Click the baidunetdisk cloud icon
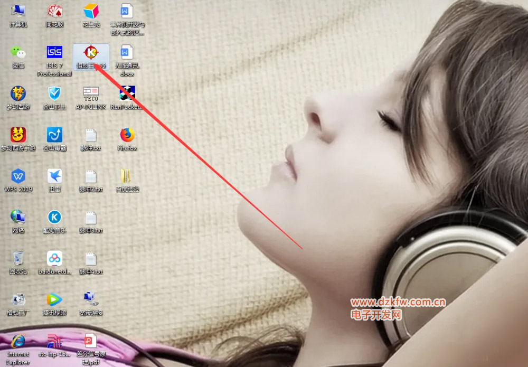Image resolution: width=528 pixels, height=367 pixels. (x=54, y=259)
